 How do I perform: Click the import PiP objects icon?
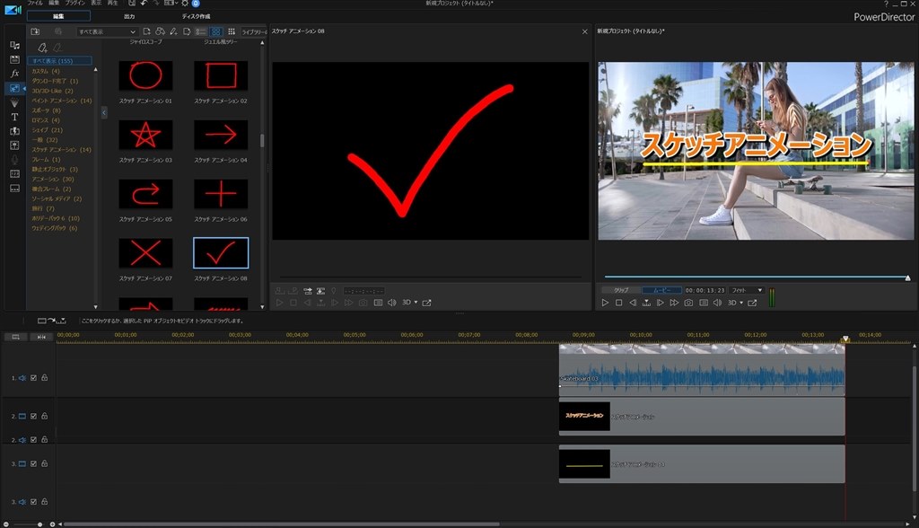[35, 31]
